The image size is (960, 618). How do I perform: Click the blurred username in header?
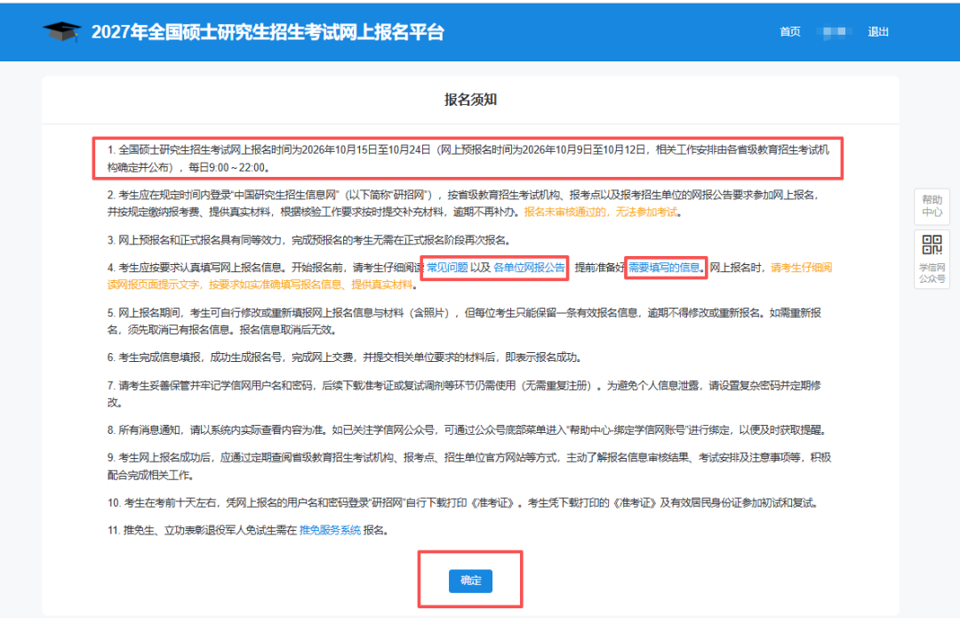pos(834,32)
